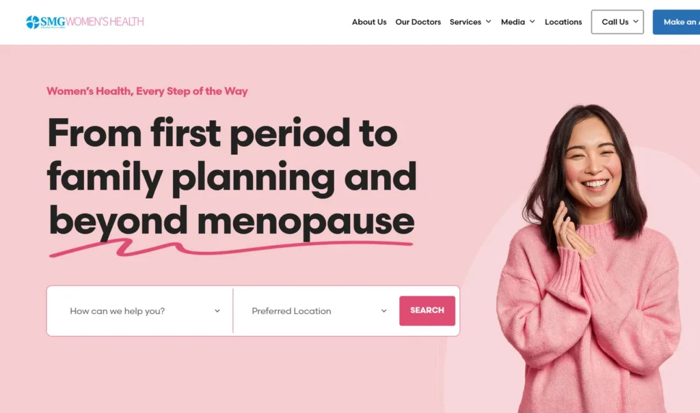Click the Preferred Location chevron arrow

[384, 311]
